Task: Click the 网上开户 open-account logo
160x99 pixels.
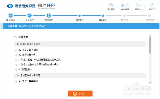Action: coord(46,6)
